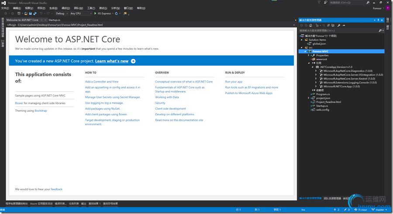Open the 调试(D) menu
This screenshot has height=214, width=393.
click(66, 8)
